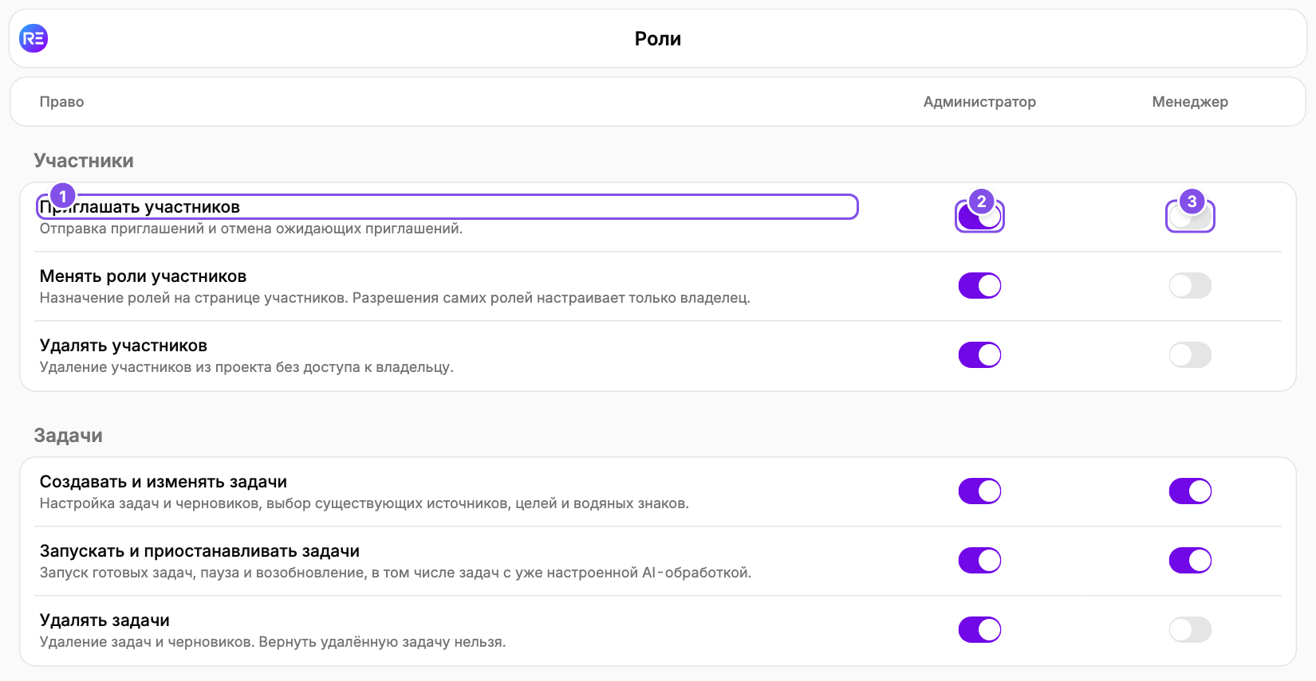Disable Manager's create and edit tasks switch
The height and width of the screenshot is (681, 1316).
click(1190, 491)
